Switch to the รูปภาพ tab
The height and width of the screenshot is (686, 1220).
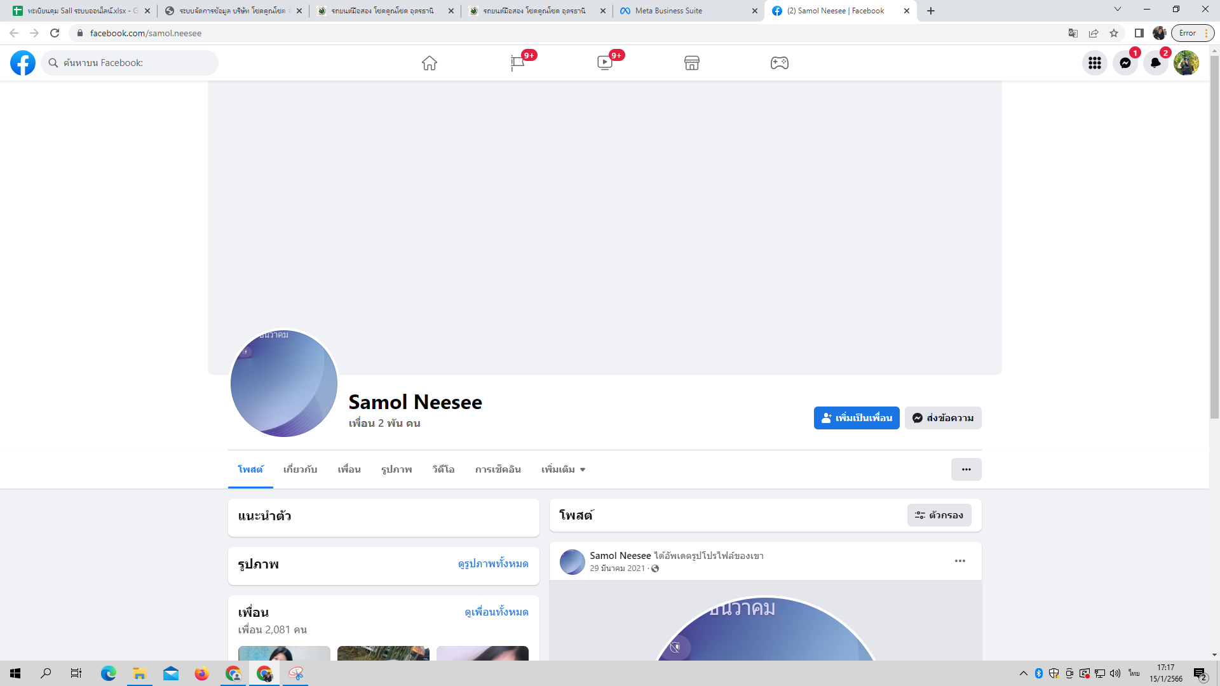point(396,469)
